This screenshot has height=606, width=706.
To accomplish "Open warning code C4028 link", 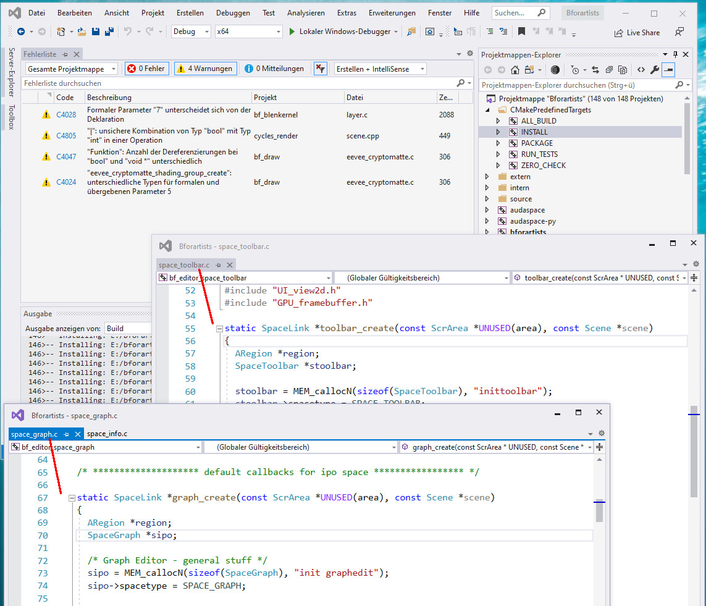I will click(x=66, y=115).
